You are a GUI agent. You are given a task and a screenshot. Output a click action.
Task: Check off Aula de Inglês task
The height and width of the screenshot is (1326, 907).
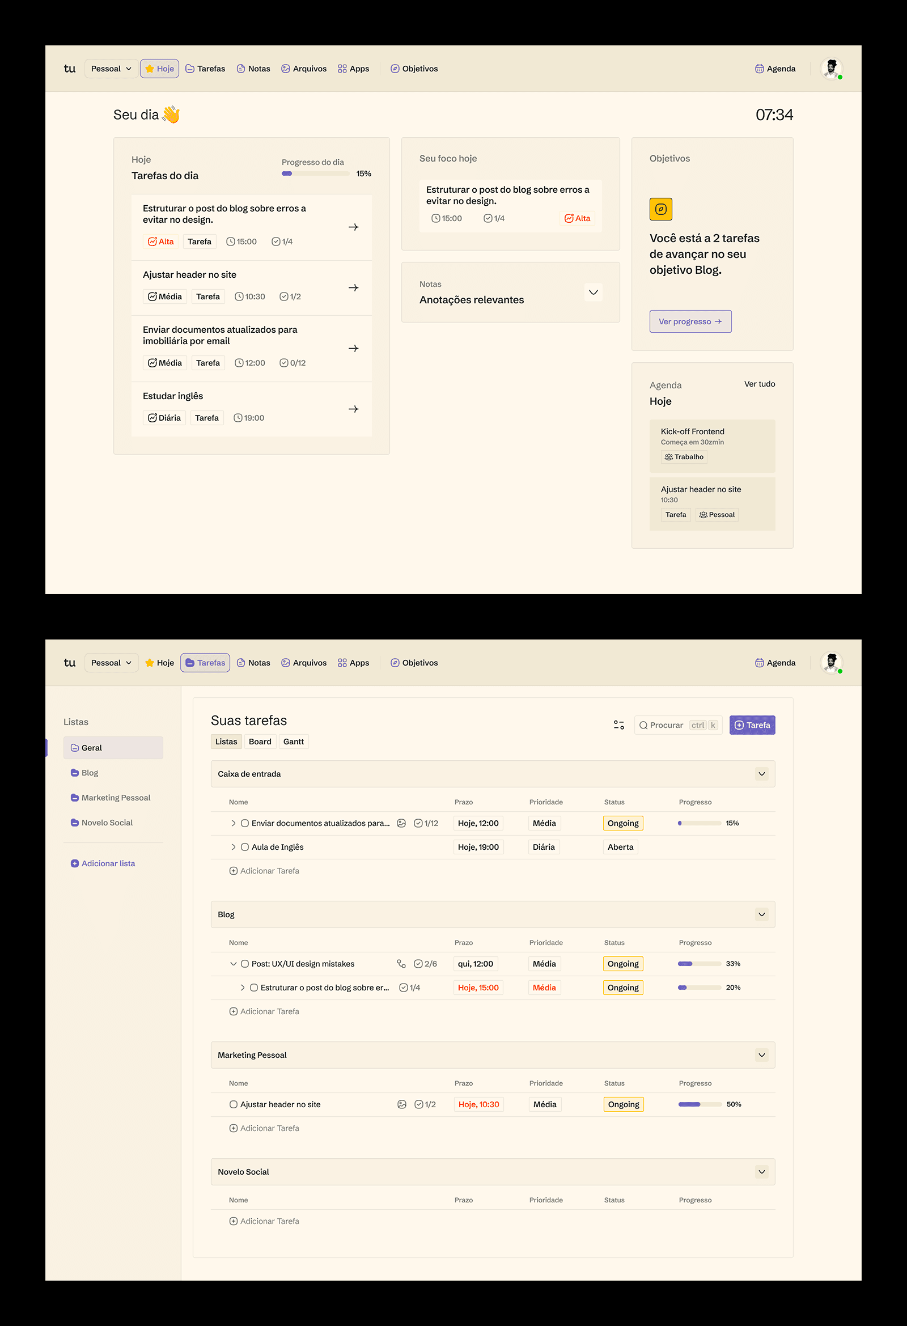coord(245,847)
